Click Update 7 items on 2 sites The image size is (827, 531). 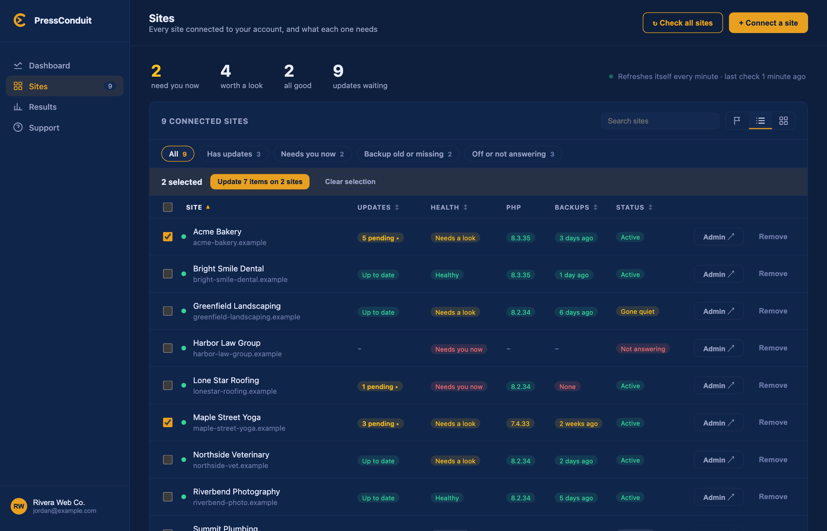(x=260, y=182)
